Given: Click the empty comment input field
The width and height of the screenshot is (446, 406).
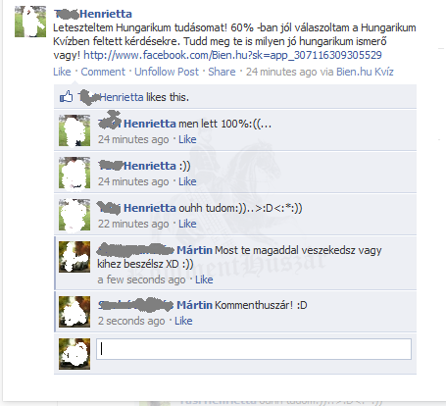Looking at the screenshot, I should pos(254,349).
